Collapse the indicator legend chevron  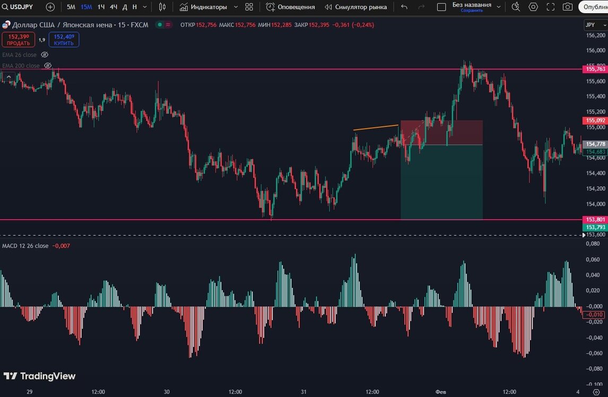(9, 77)
